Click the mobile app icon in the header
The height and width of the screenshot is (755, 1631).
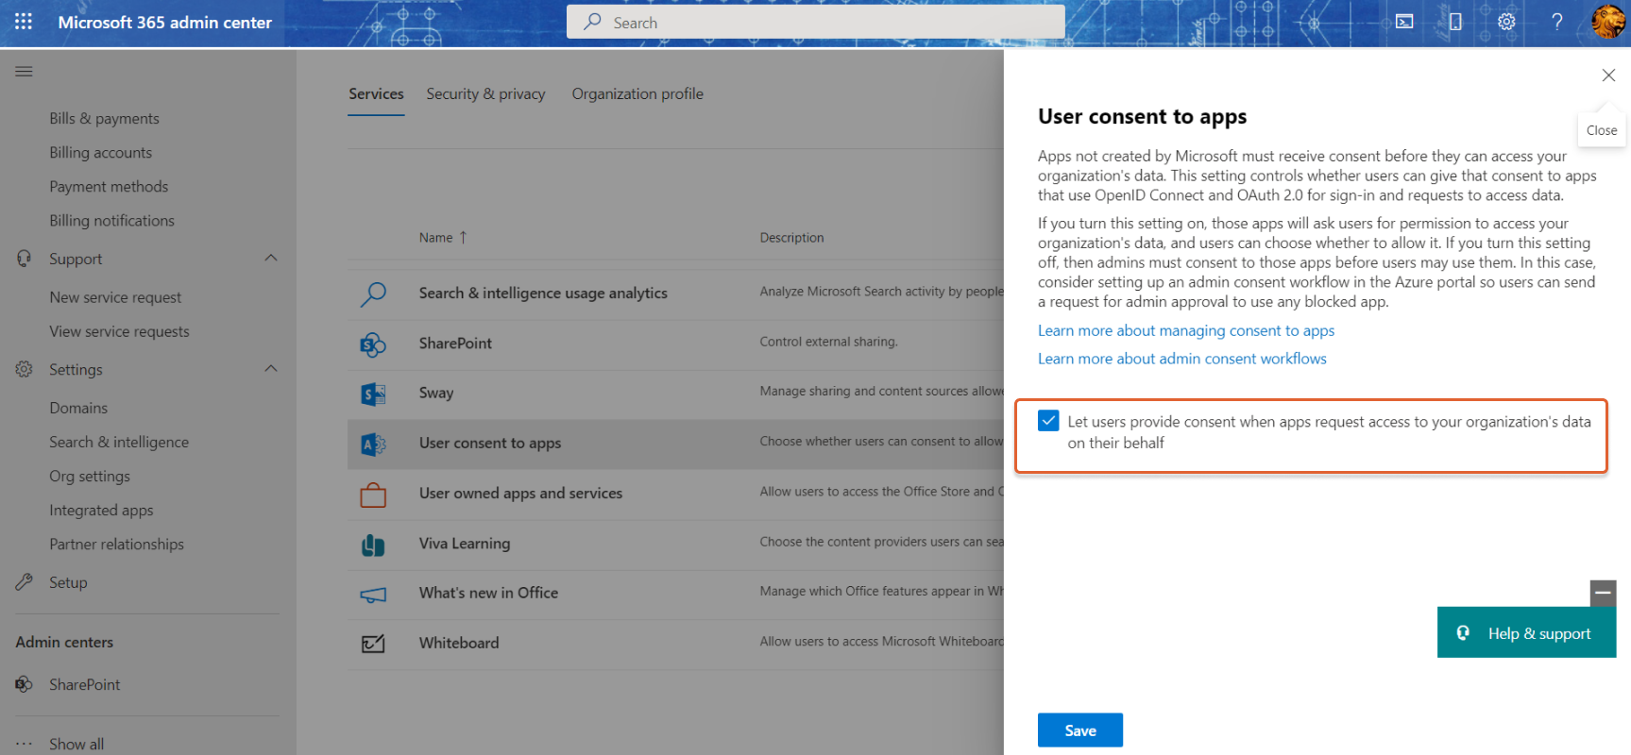[1455, 22]
